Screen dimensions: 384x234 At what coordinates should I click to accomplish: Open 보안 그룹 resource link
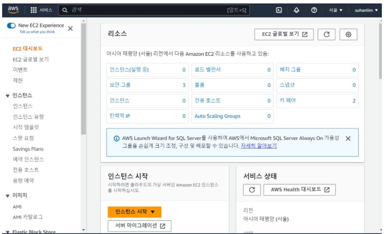click(x=120, y=85)
